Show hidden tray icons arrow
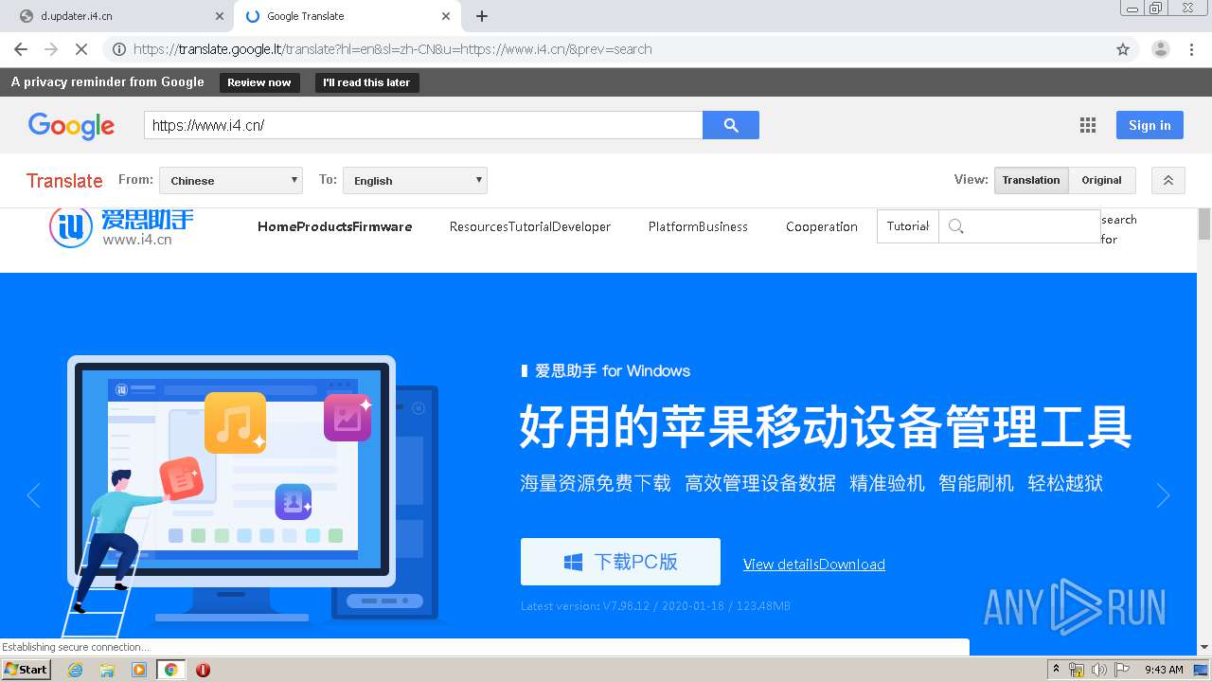The image size is (1212, 682). tap(1055, 670)
